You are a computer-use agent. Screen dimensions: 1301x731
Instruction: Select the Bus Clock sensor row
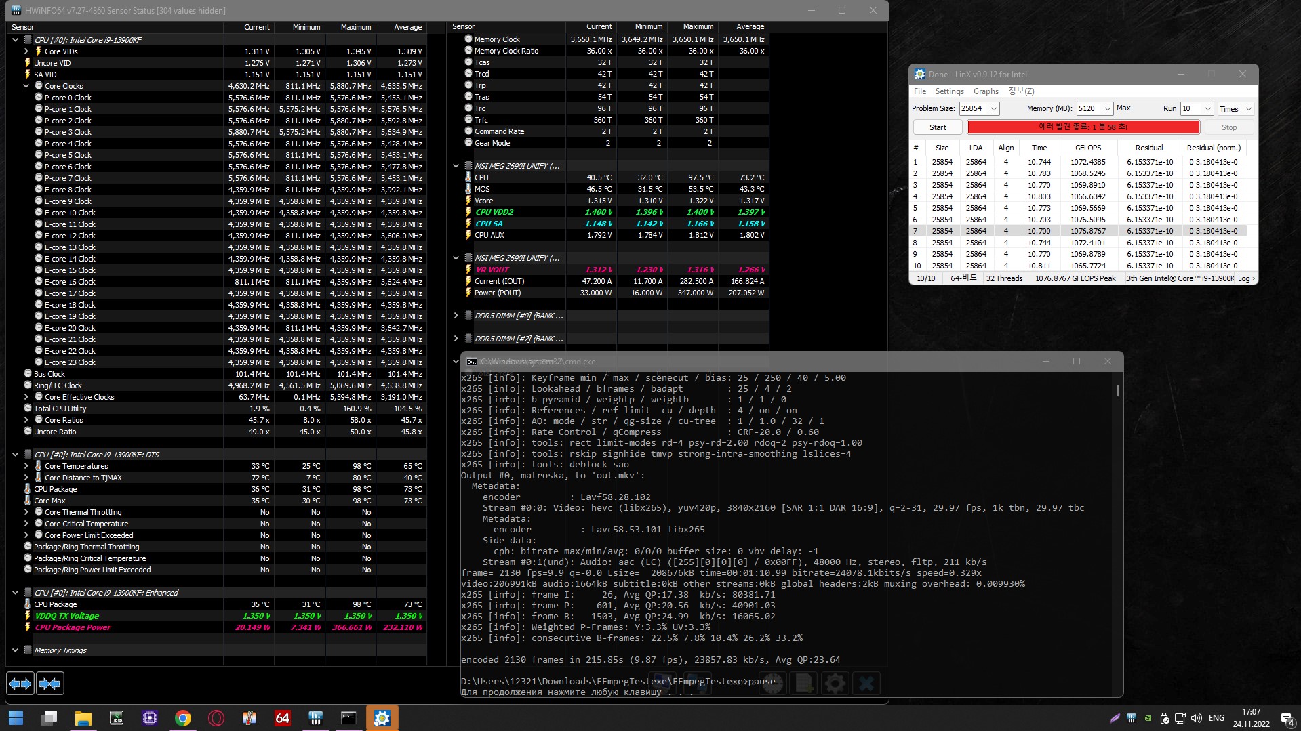pos(217,374)
